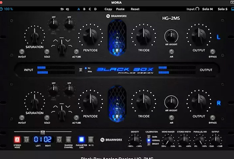
Task: Toggle L channel saturation Solo button
Action: tap(47, 52)
